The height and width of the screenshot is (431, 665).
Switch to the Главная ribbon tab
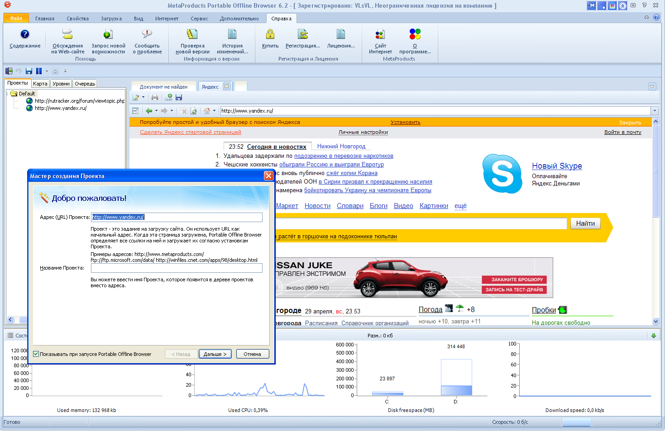(x=45, y=19)
